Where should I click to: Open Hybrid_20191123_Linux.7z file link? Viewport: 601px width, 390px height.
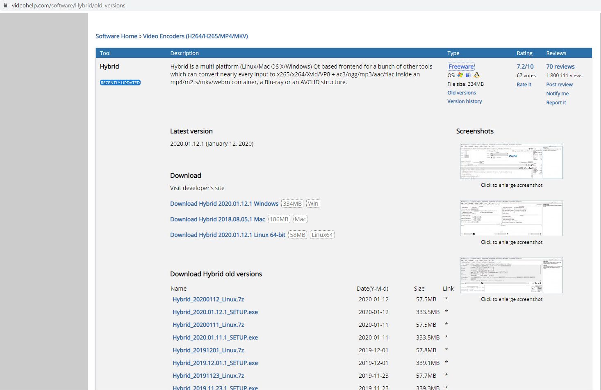pyautogui.click(x=208, y=376)
